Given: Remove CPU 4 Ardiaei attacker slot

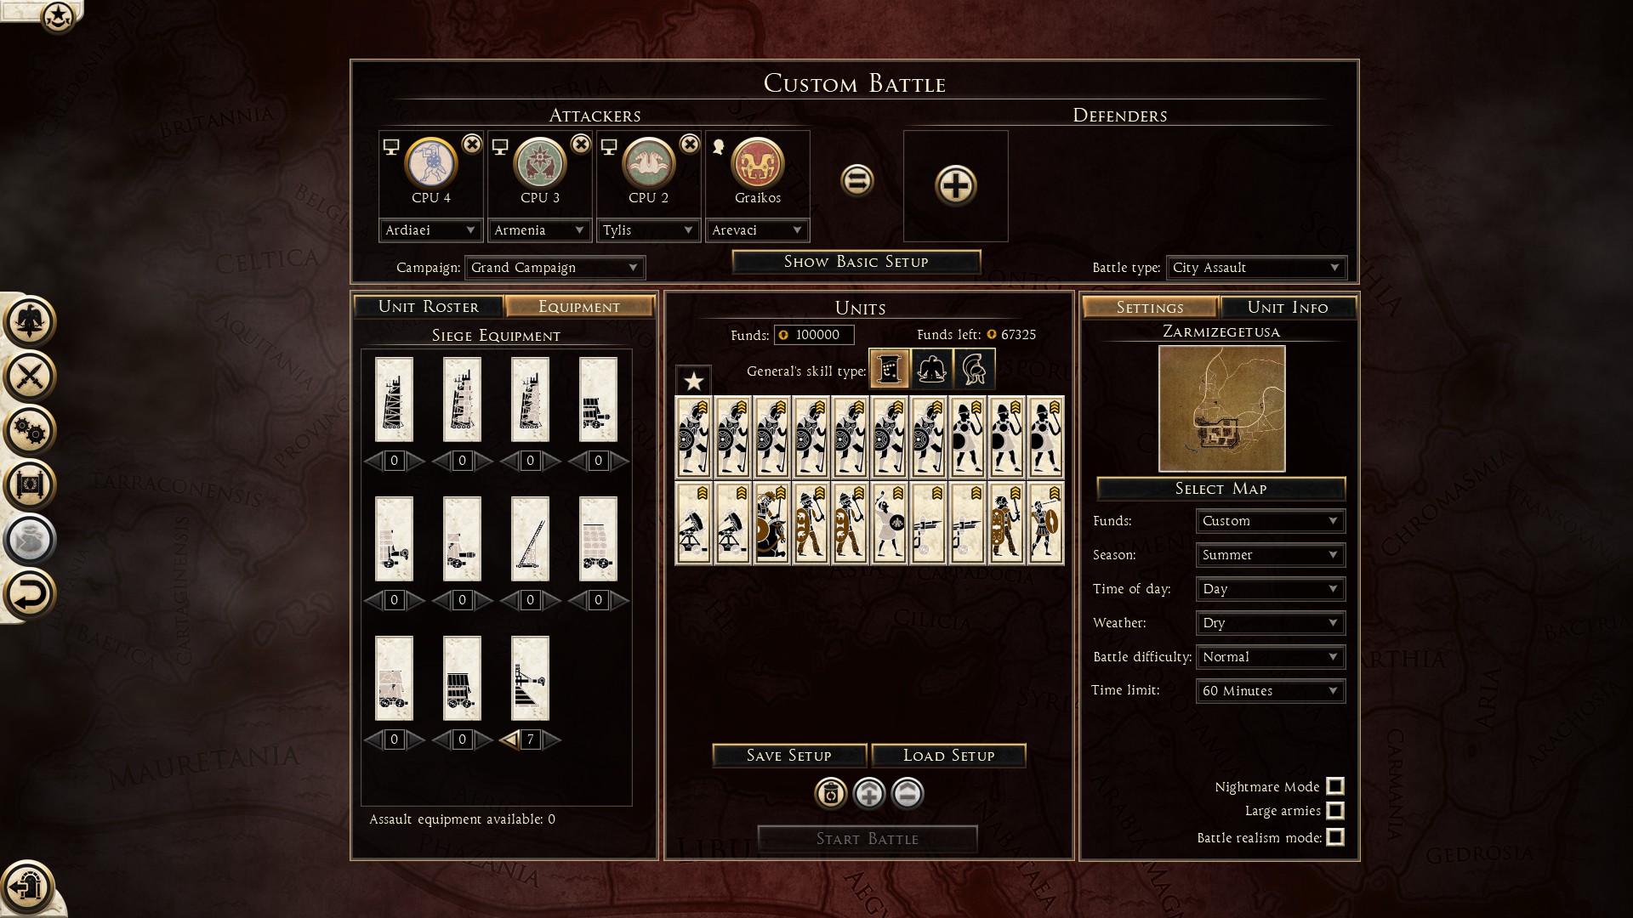Looking at the screenshot, I should (x=472, y=144).
